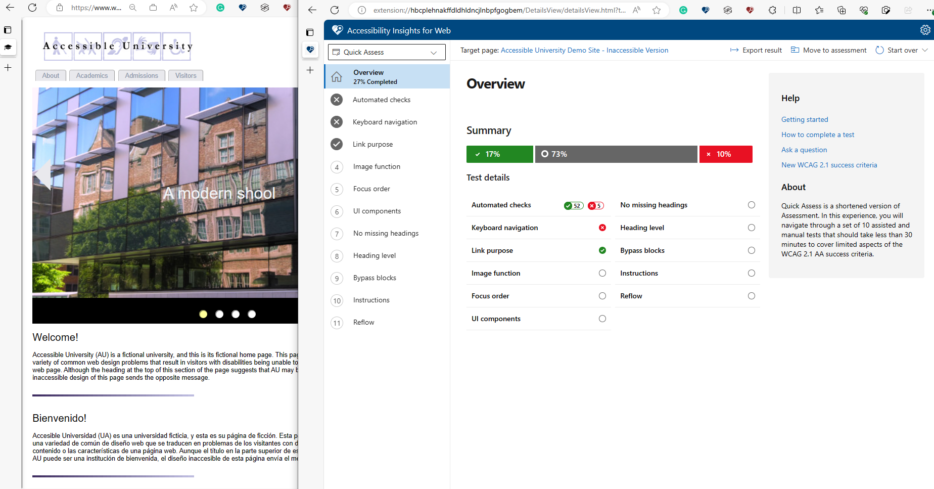
Task: Select Focus order status circle
Action: pos(602,296)
